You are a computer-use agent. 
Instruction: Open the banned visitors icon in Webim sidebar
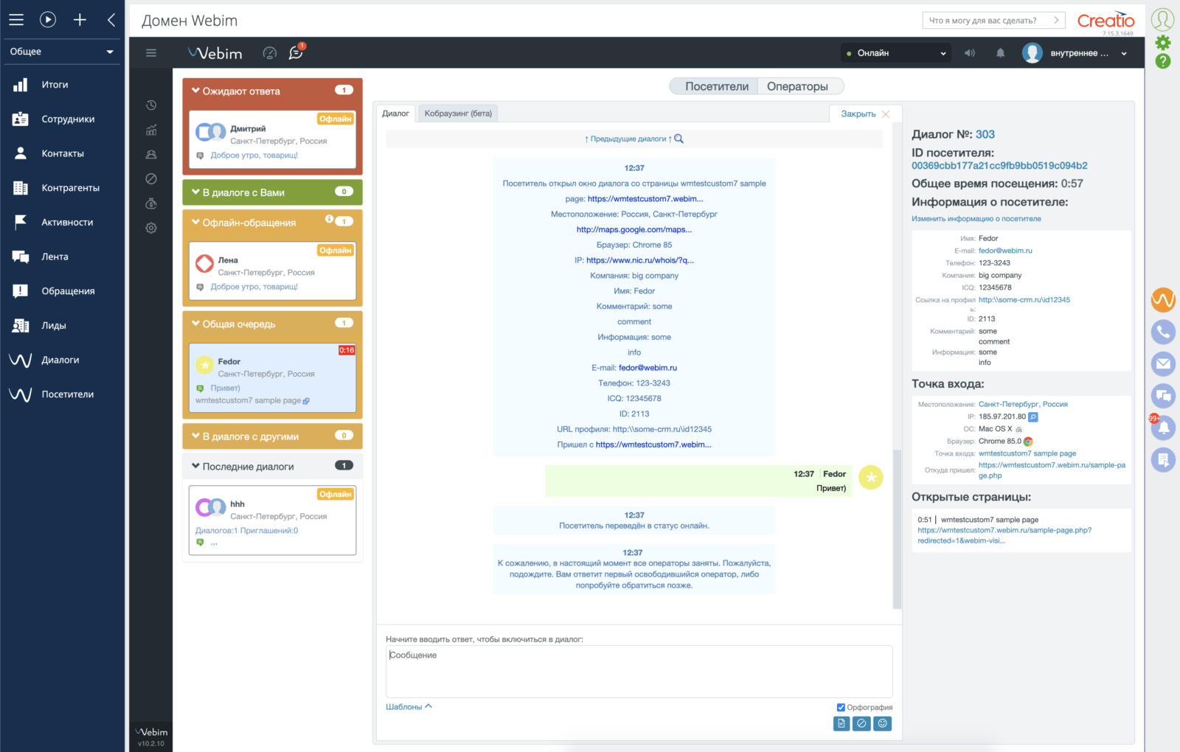pyautogui.click(x=151, y=178)
